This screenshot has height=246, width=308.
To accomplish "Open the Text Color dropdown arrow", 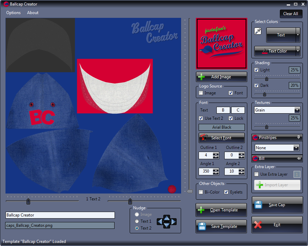I will (298, 51).
